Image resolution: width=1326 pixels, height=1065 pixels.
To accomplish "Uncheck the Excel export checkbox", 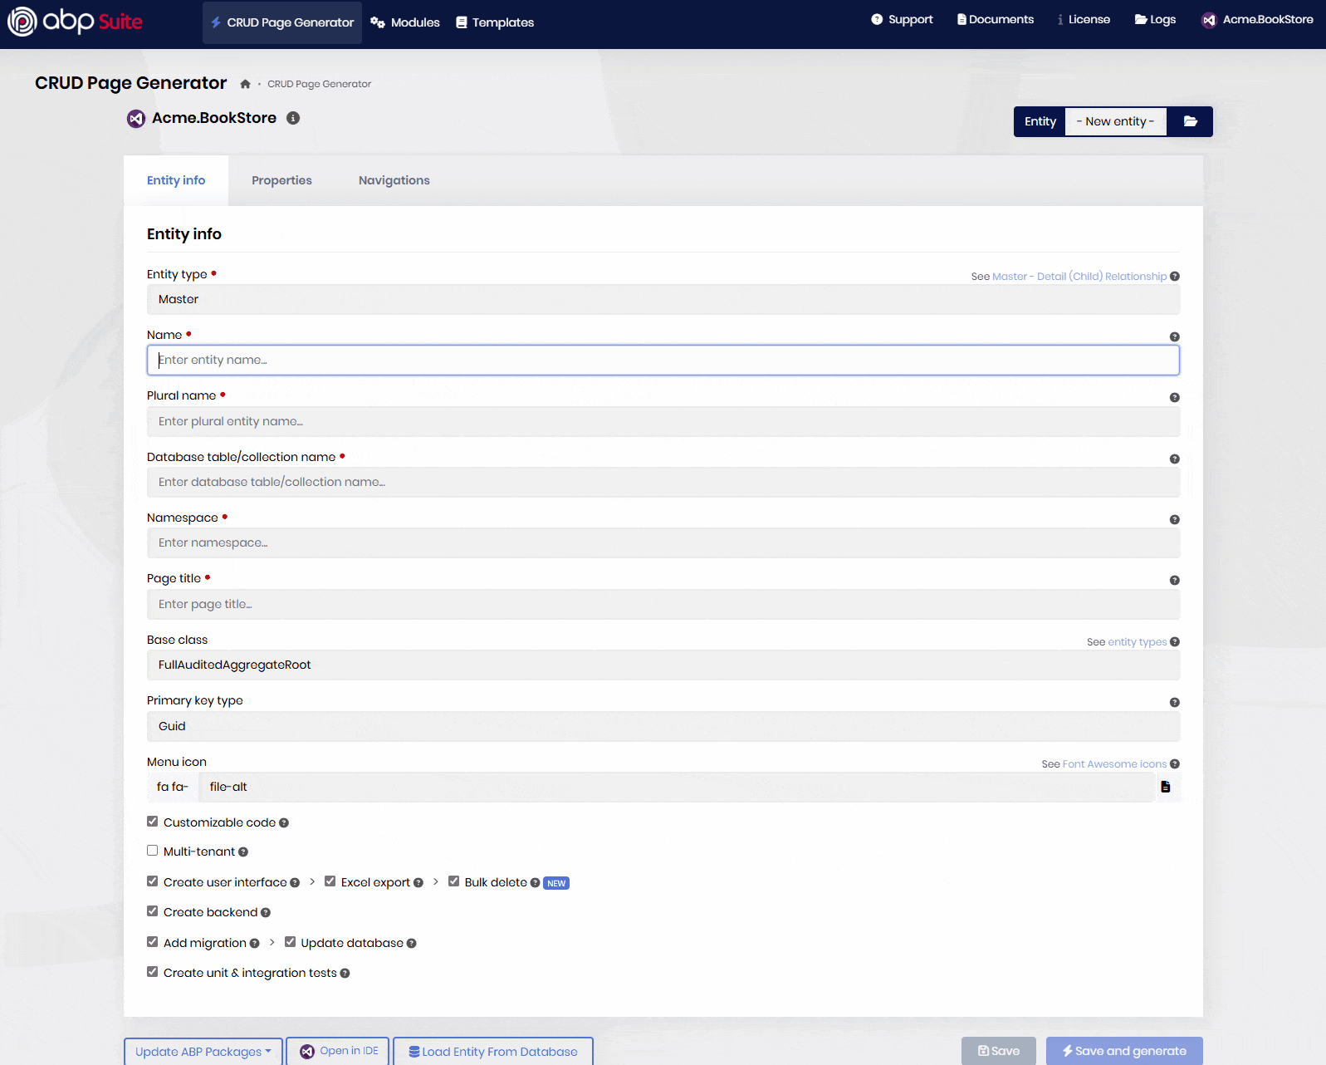I will tap(330, 881).
